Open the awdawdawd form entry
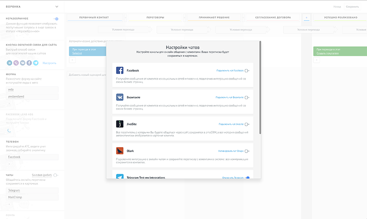367x219 pixels. pos(32,96)
